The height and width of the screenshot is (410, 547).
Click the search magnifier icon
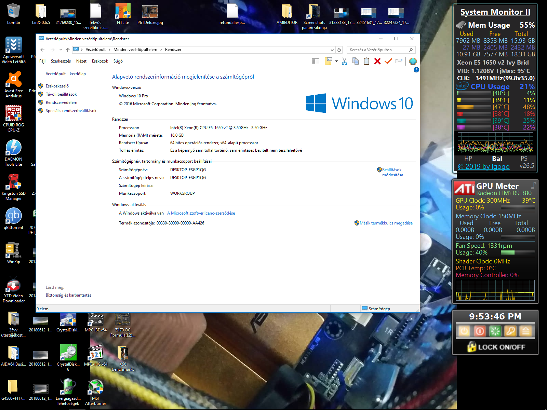point(411,50)
